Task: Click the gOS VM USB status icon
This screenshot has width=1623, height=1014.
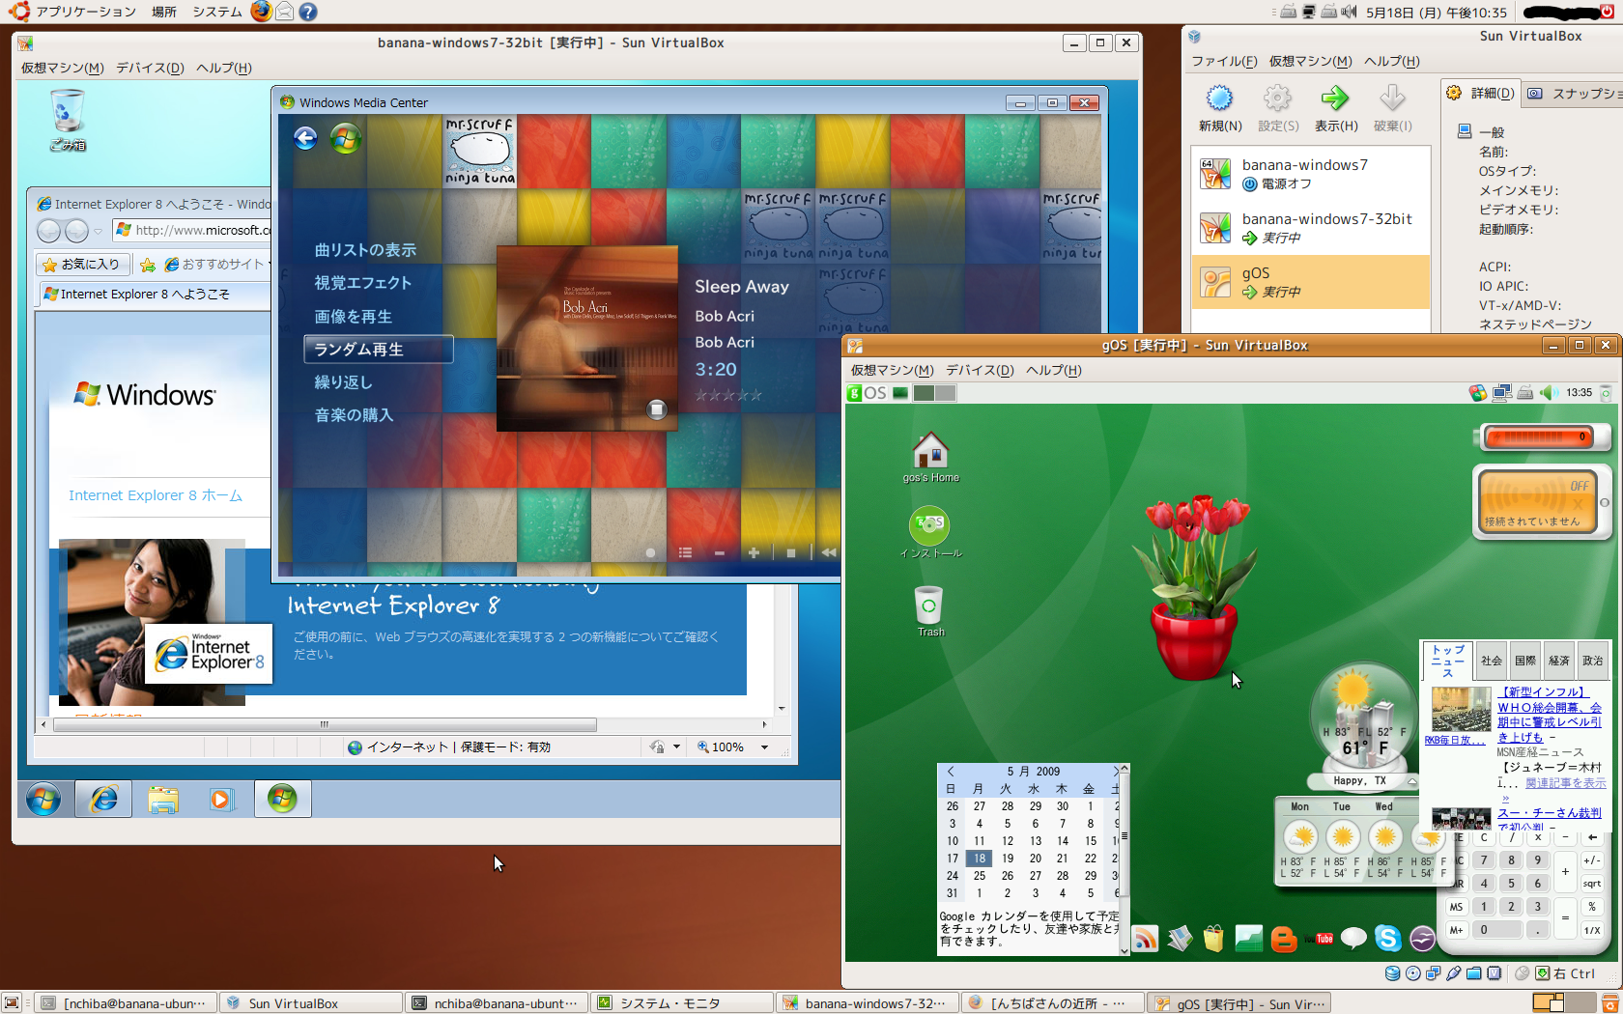Action: [x=1453, y=973]
